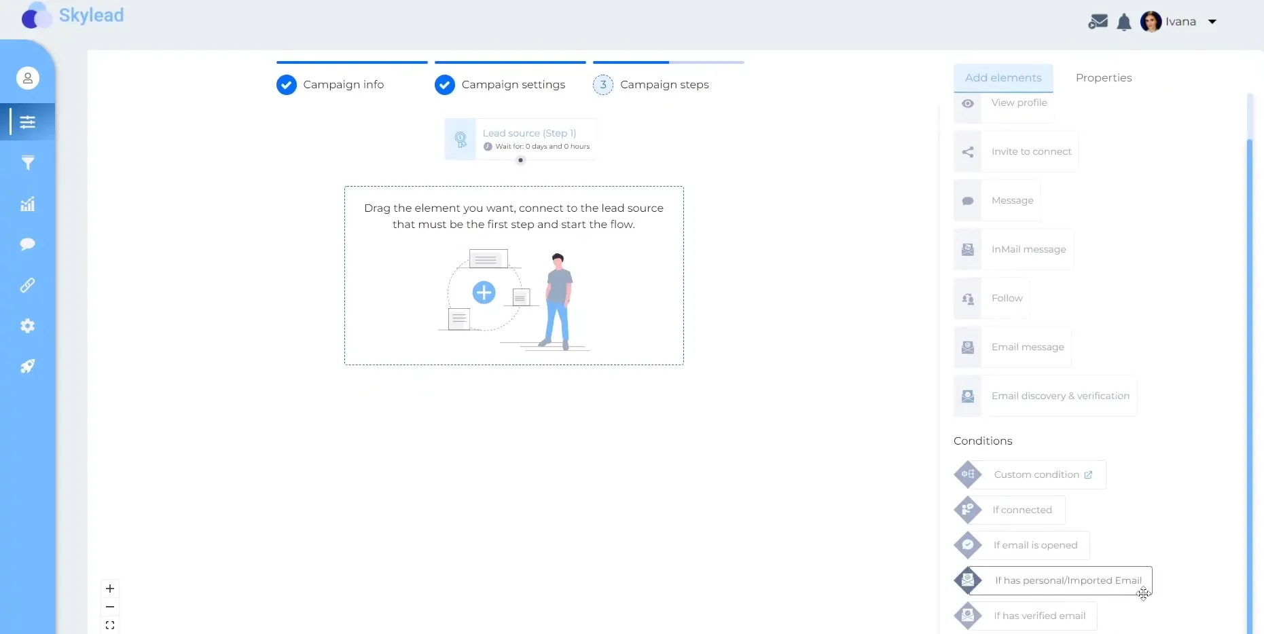
Task: Select the Message element
Action: coord(997,201)
